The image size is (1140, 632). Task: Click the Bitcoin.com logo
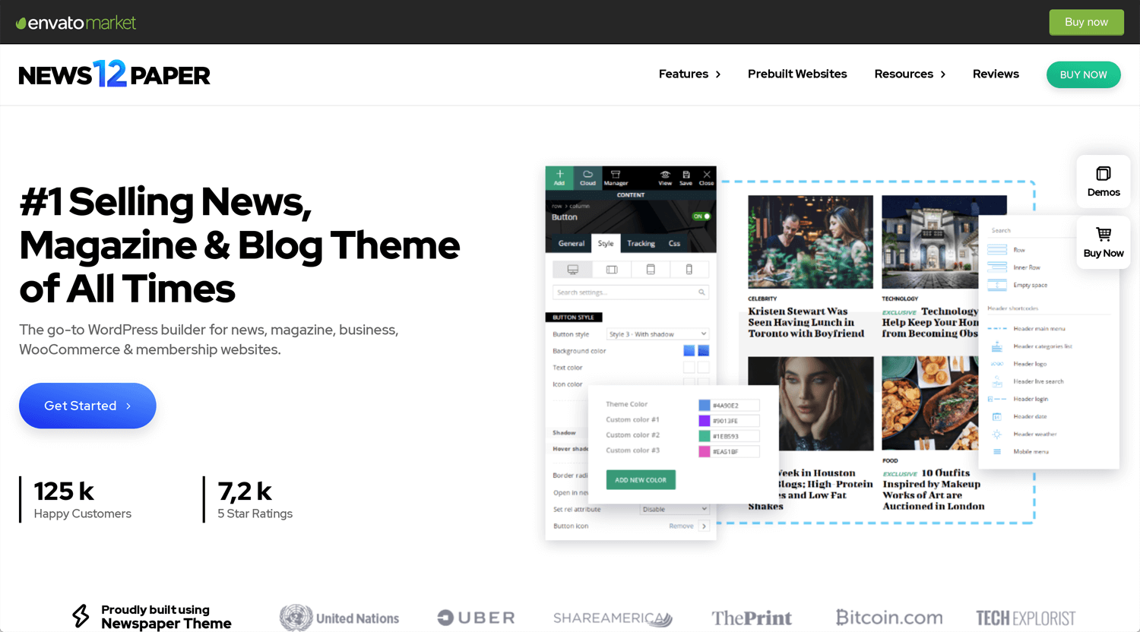(x=889, y=618)
